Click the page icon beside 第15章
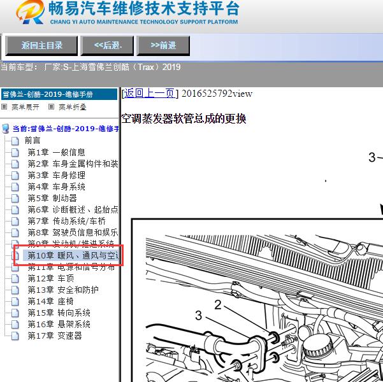This screenshot has width=383, height=382. 15,313
